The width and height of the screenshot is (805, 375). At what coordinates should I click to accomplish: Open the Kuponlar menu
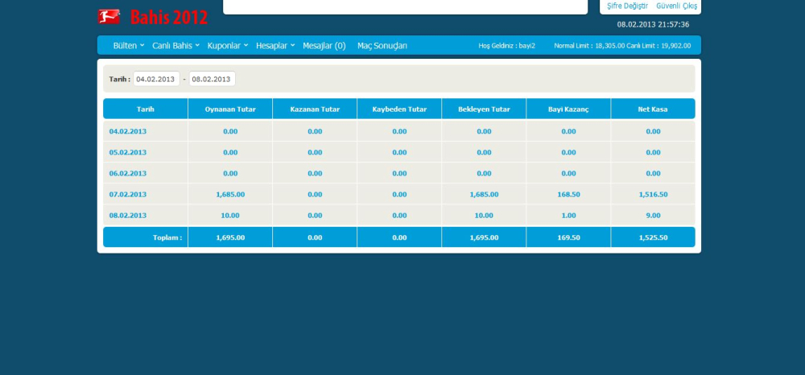coord(224,46)
